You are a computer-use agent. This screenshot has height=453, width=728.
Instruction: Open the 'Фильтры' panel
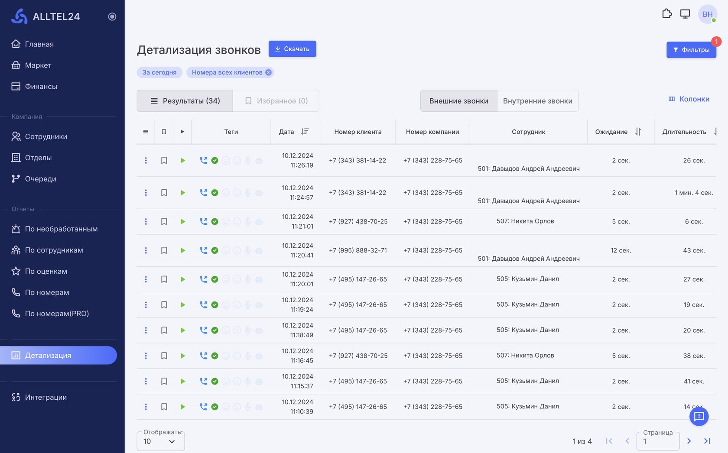pyautogui.click(x=691, y=50)
